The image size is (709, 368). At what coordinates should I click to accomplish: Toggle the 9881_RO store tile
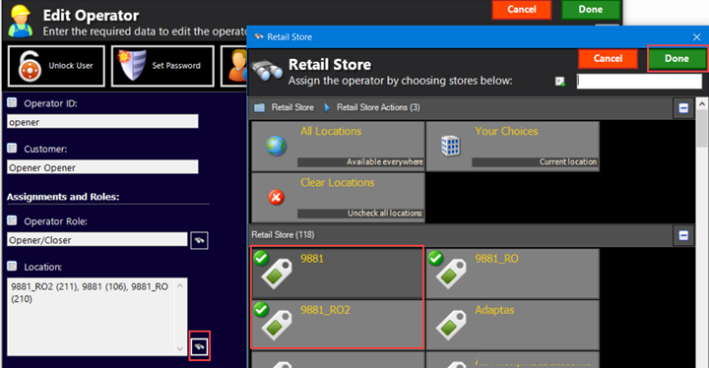[x=513, y=274]
